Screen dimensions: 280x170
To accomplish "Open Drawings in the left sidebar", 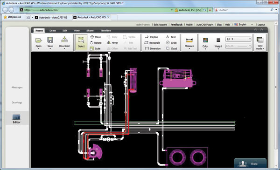I will [x=17, y=102].
